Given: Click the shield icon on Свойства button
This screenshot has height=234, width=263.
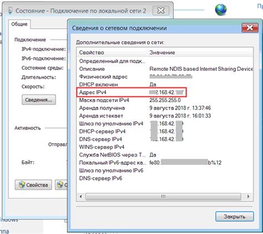Looking at the screenshot, I should 22,185.
